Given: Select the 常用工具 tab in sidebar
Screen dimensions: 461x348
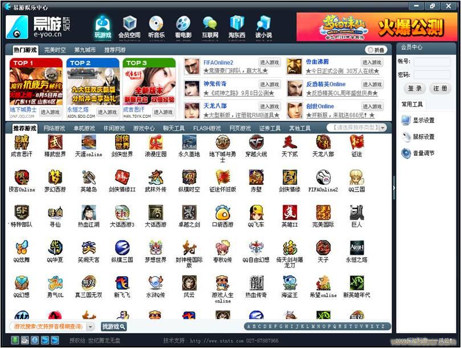Looking at the screenshot, I should click(x=412, y=105).
